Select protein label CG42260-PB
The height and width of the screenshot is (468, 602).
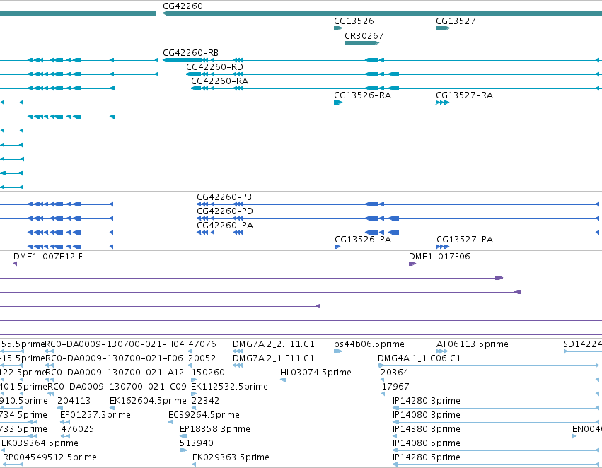224,197
